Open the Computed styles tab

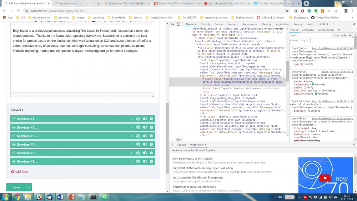pyautogui.click(x=307, y=30)
